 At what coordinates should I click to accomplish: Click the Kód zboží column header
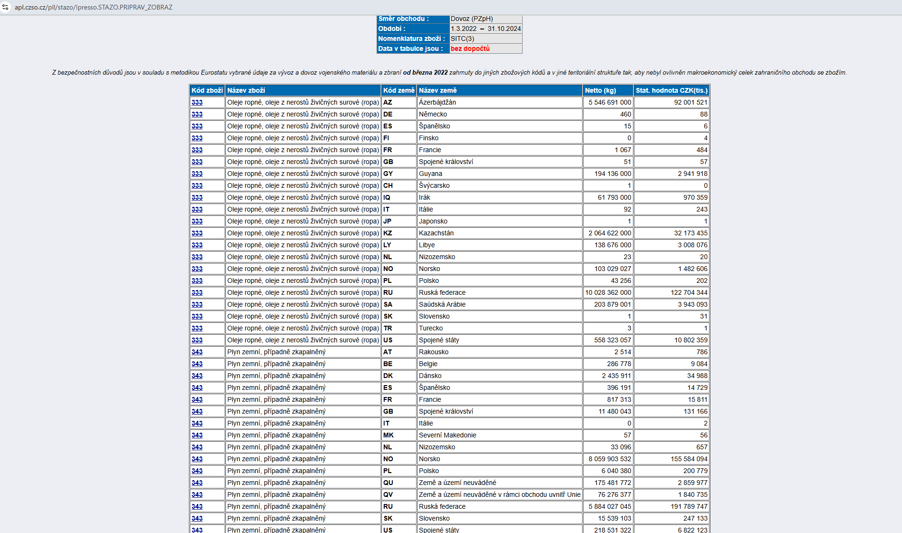point(207,90)
